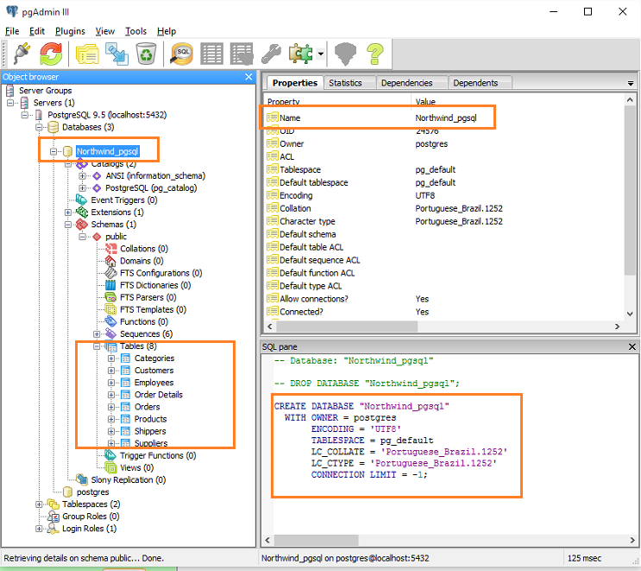
Task: Expand the Categories table node
Action: pos(110,358)
